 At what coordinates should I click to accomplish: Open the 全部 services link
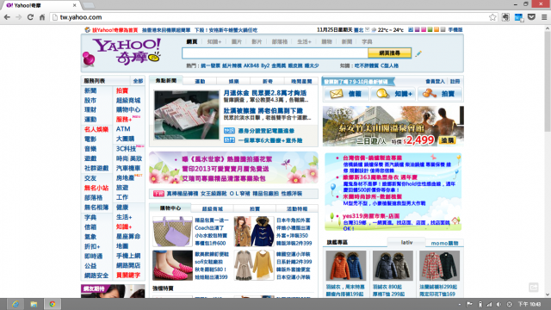[138, 81]
